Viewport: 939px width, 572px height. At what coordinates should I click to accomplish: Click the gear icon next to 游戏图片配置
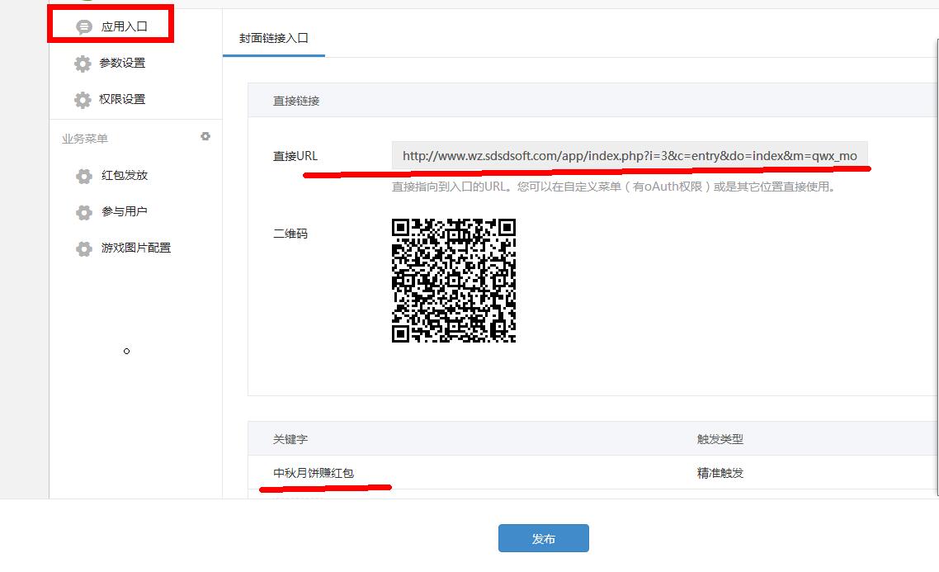[x=84, y=248]
